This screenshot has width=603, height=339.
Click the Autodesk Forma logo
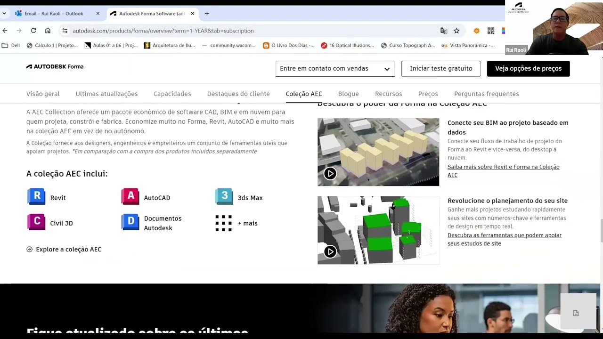(x=55, y=67)
